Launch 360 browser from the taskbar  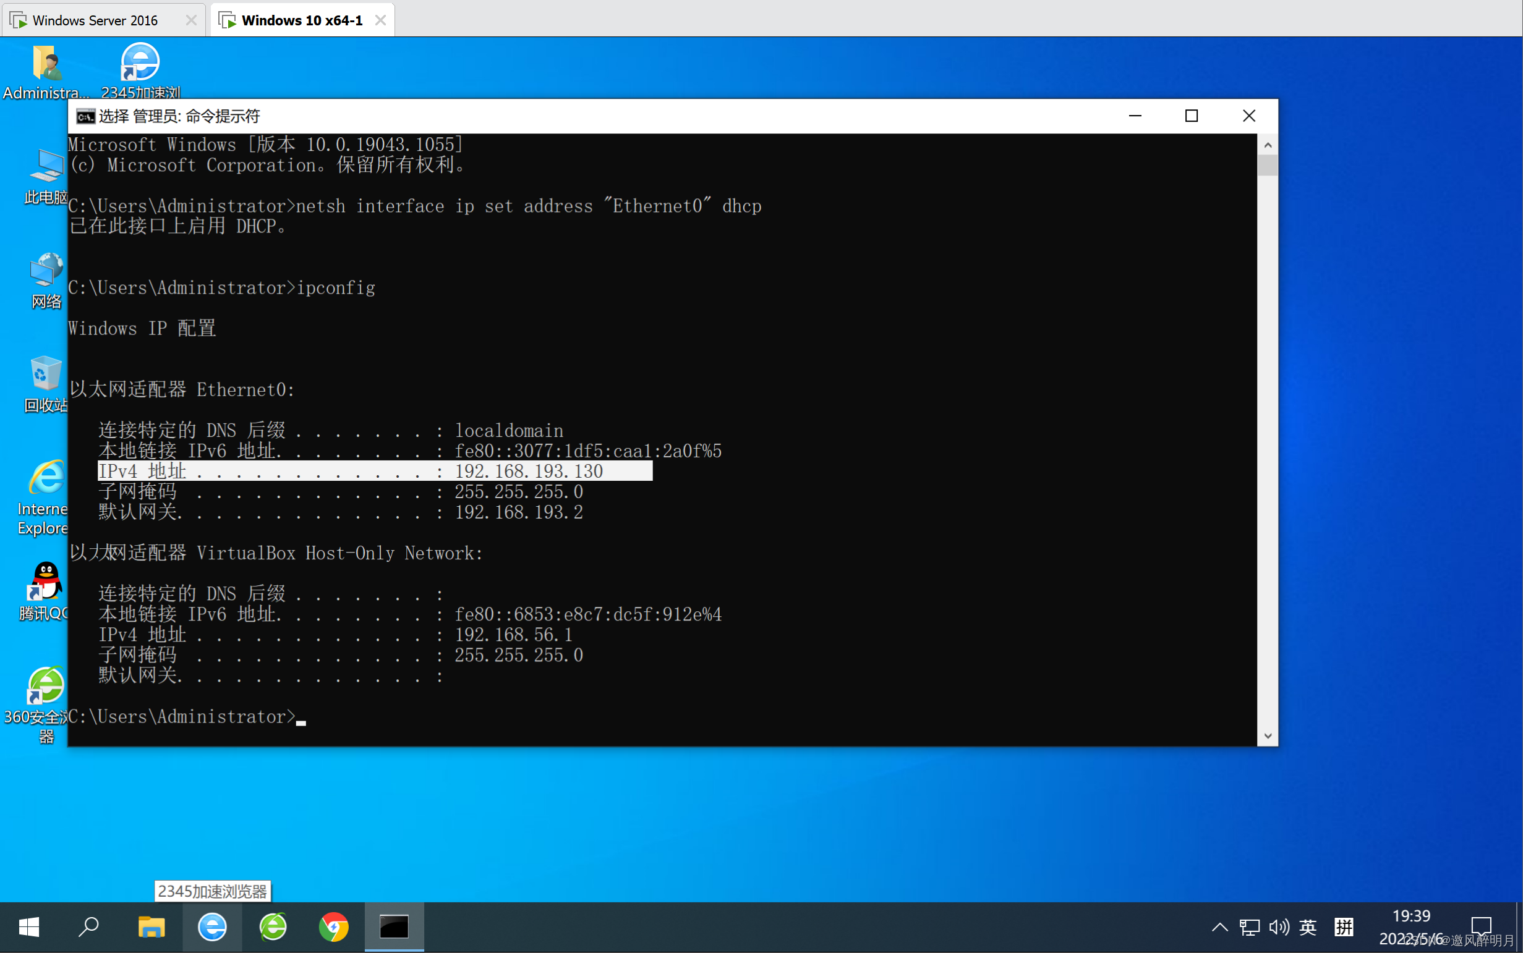click(x=273, y=927)
